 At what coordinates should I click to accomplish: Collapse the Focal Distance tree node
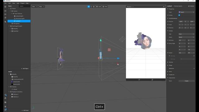pos(12,14)
